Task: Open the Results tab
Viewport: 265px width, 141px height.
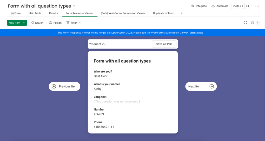Action: (54, 13)
